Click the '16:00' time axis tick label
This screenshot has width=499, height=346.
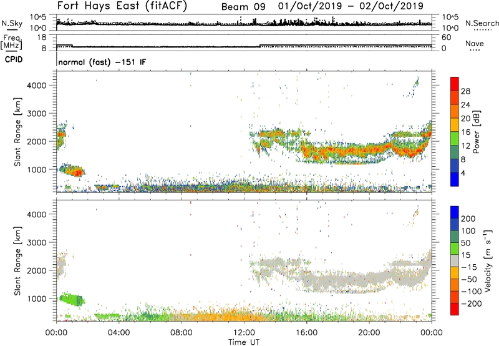307,333
